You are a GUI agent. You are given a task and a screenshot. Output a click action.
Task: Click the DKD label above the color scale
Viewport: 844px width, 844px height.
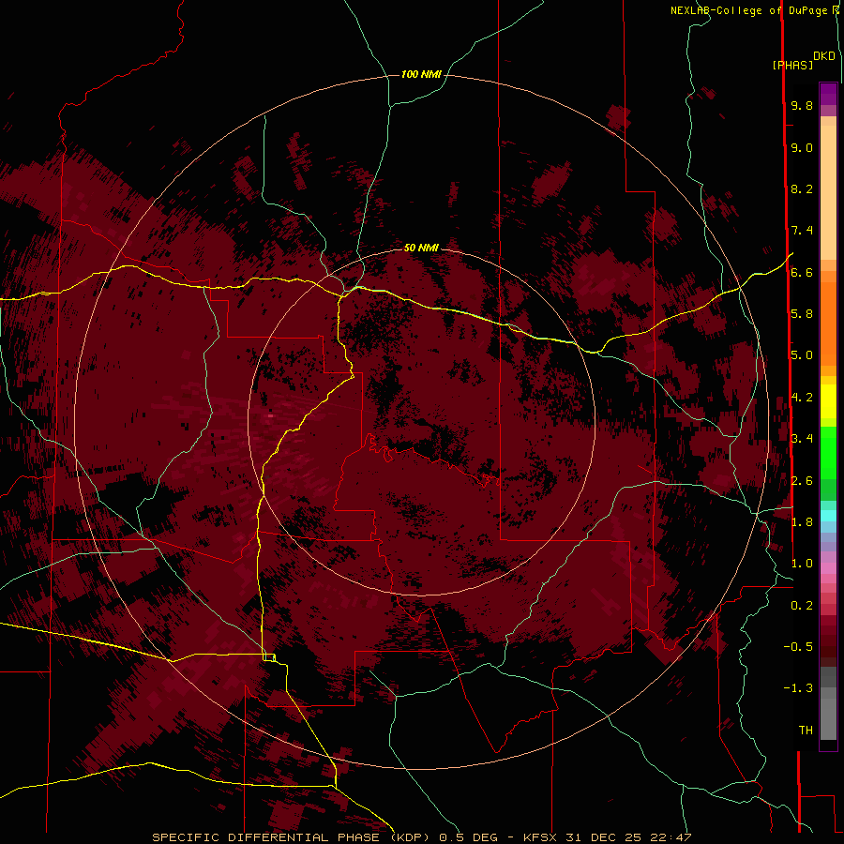[x=824, y=56]
